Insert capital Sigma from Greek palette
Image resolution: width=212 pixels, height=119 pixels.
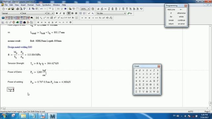pyautogui.click(x=136, y=92)
